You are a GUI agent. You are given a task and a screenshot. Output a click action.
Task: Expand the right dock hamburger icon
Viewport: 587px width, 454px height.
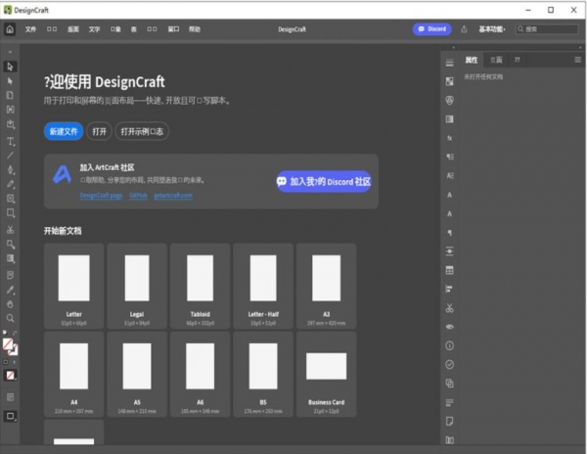tap(450, 63)
